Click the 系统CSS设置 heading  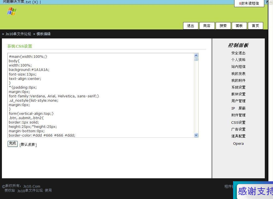tap(20, 46)
